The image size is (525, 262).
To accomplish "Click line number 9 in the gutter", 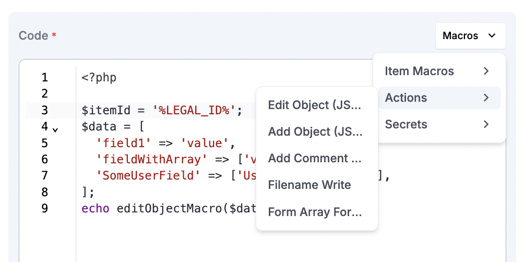I will pos(44,208).
